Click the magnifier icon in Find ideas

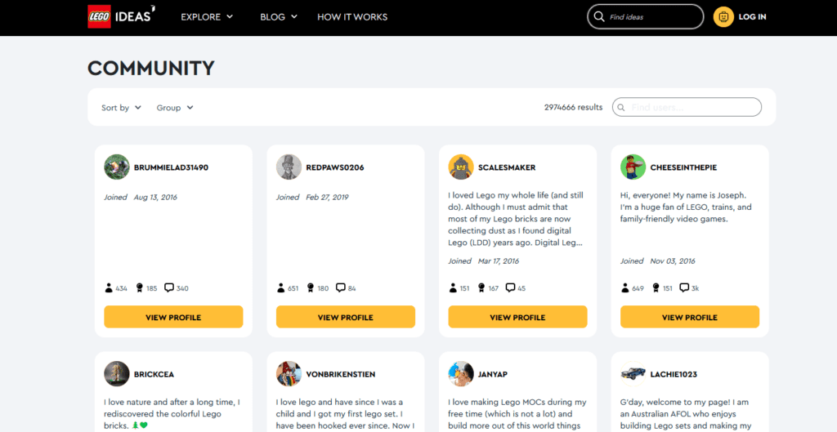[600, 16]
